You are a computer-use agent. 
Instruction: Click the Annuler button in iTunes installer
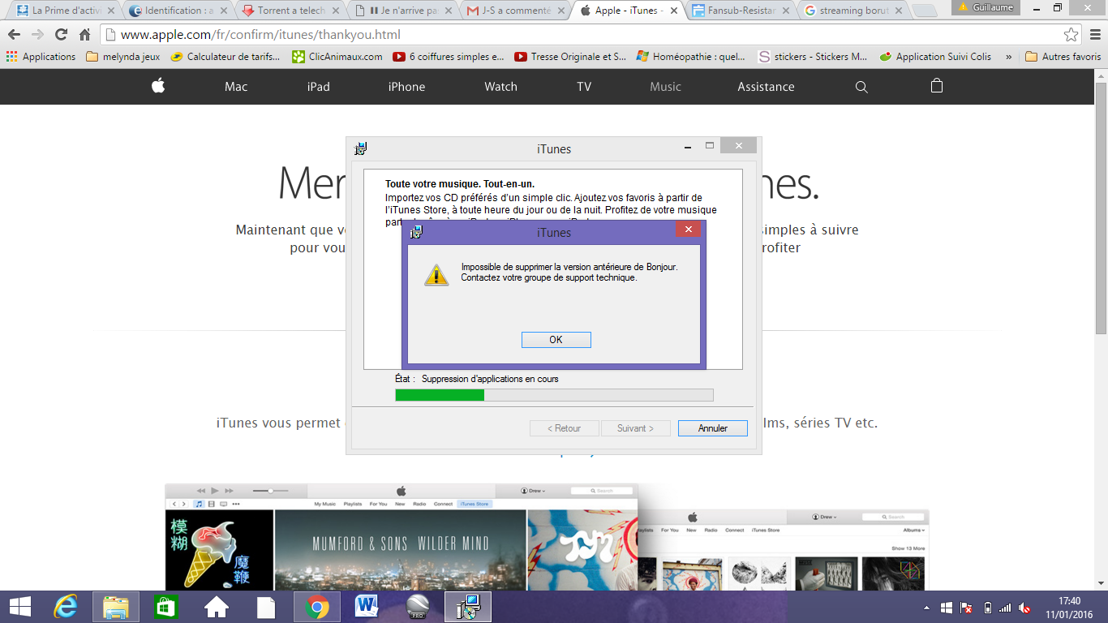click(x=712, y=428)
